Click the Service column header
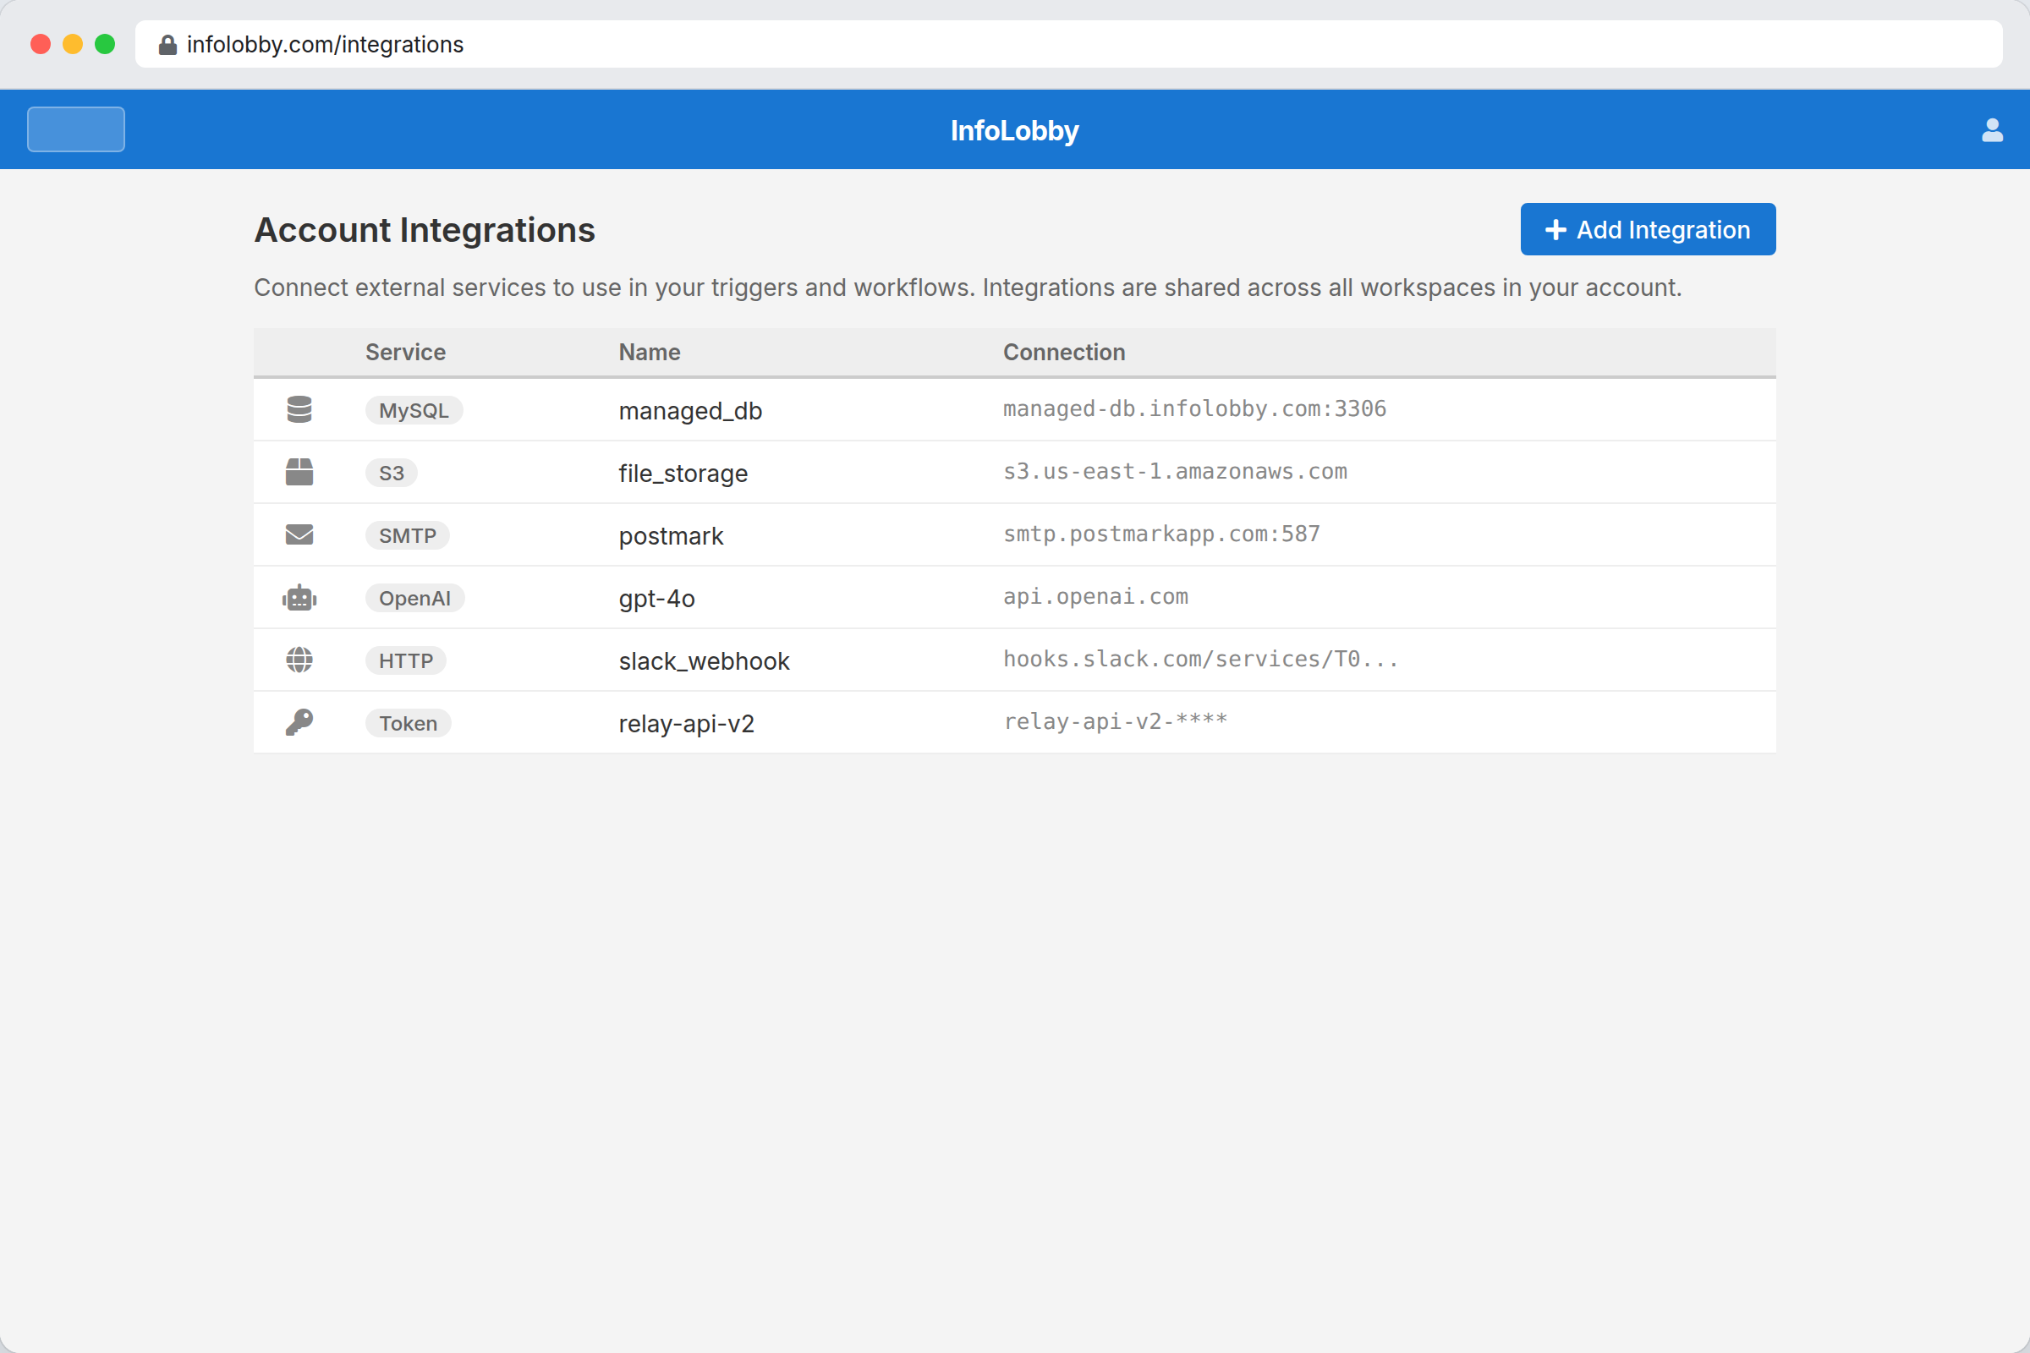This screenshot has width=2030, height=1353. (405, 352)
